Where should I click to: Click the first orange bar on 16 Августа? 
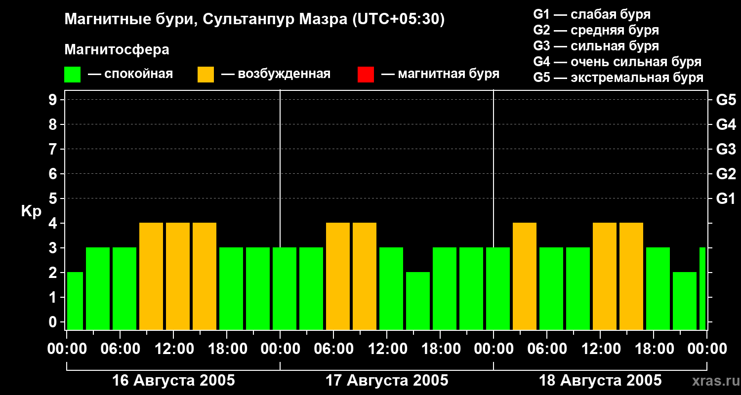(x=151, y=276)
